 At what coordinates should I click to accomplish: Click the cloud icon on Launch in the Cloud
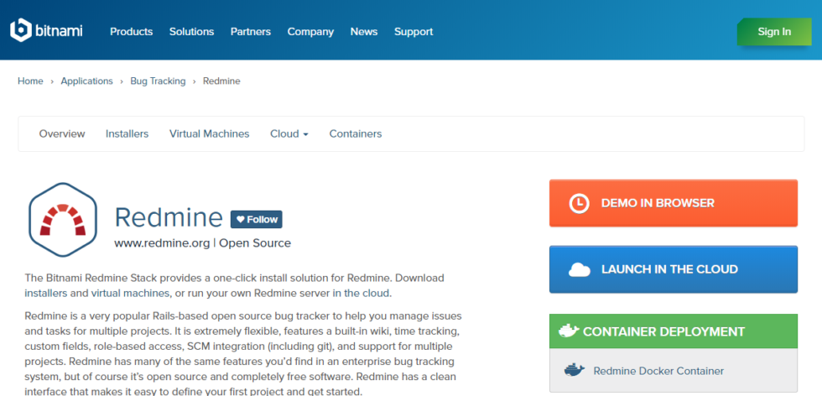click(580, 269)
